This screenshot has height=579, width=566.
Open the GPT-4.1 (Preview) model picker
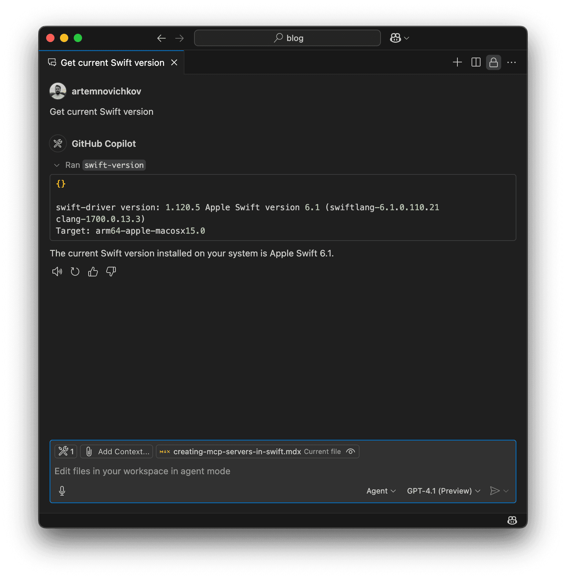[444, 491]
